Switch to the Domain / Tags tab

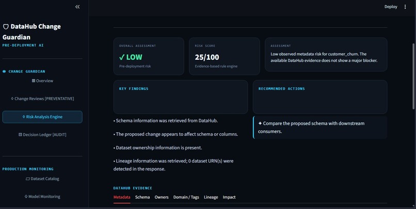coord(186,197)
